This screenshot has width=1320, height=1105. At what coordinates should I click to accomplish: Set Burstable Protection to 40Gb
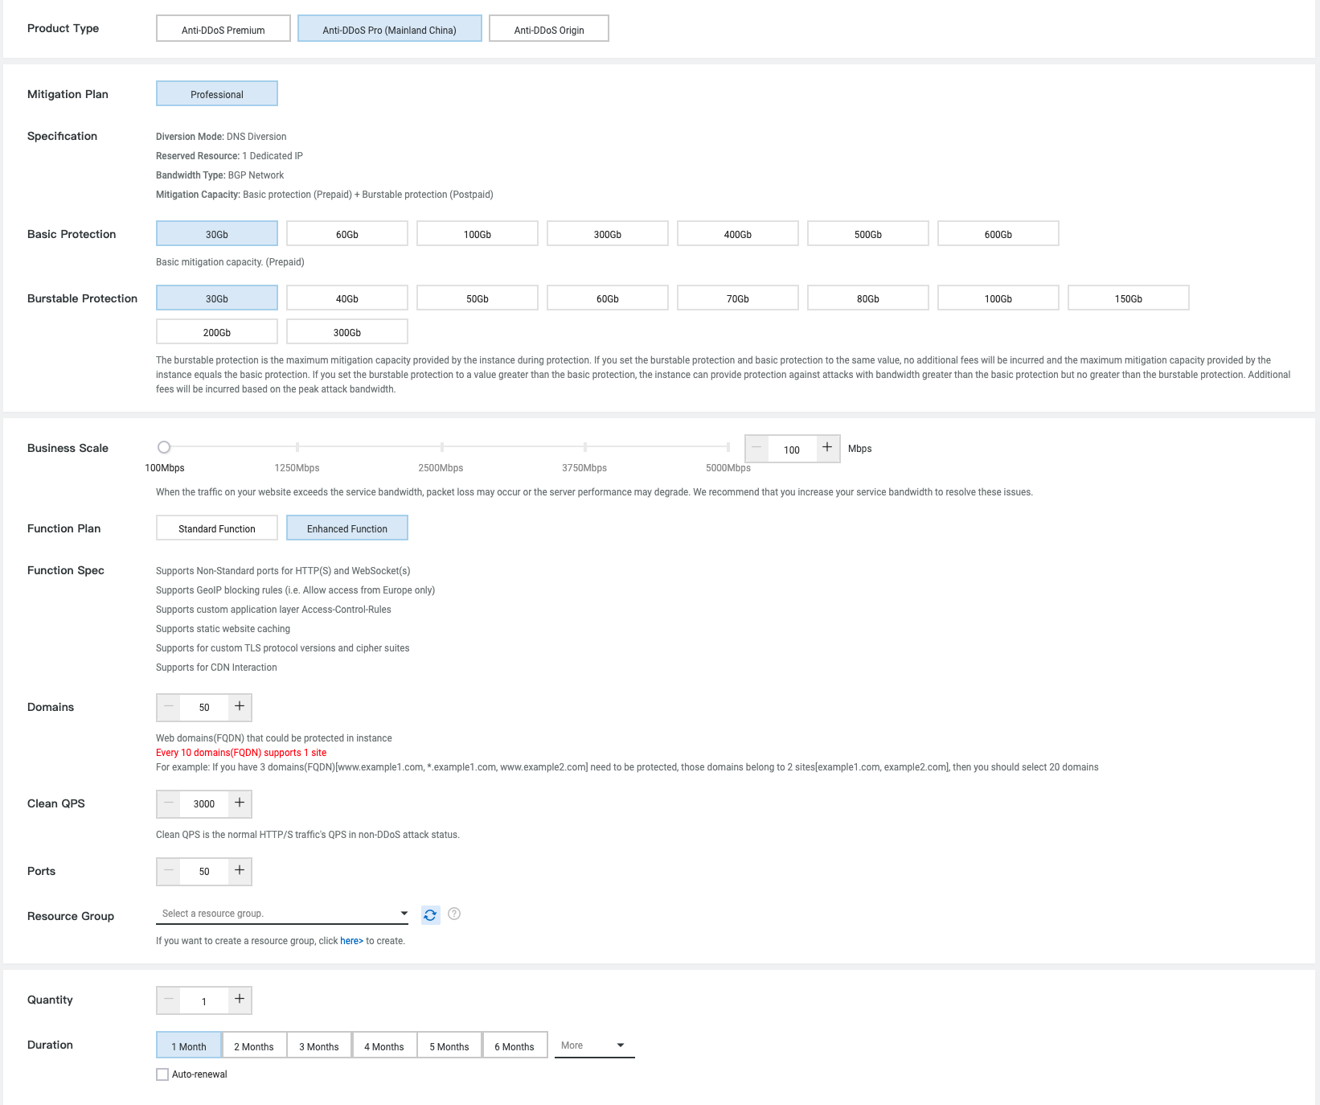347,298
